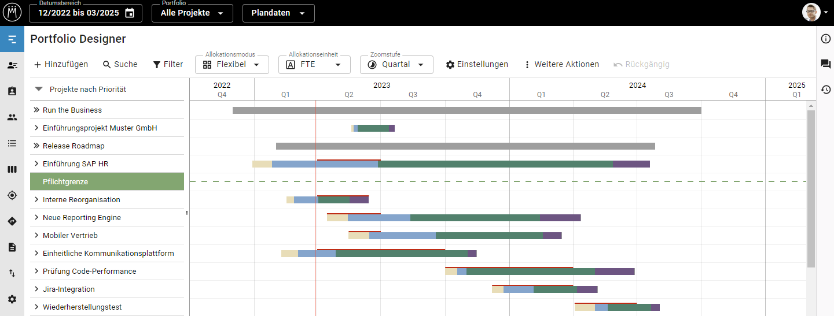
Task: Click the scrollbar up arrow
Action: pos(811,106)
